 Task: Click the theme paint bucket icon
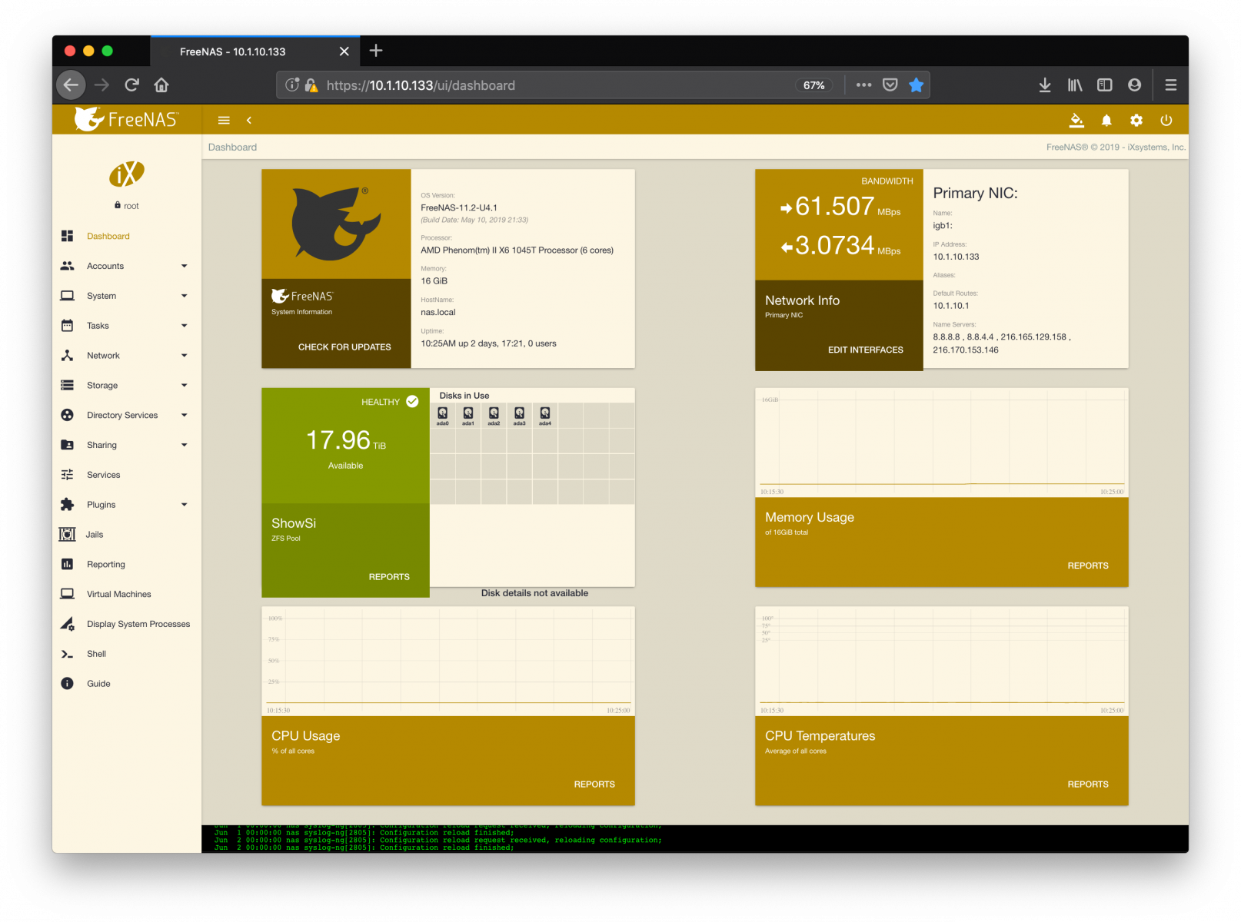tap(1076, 120)
